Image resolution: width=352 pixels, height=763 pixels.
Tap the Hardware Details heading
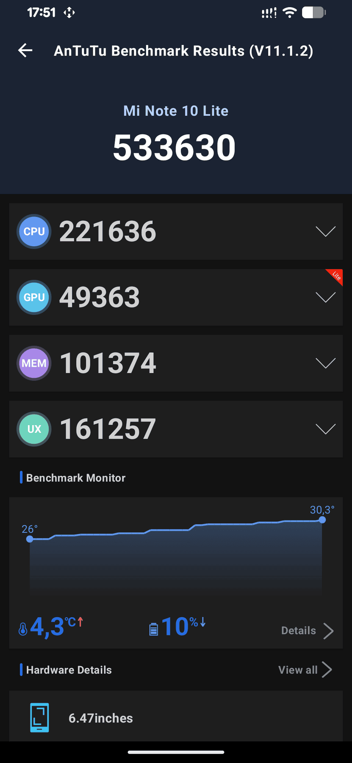[x=69, y=670]
